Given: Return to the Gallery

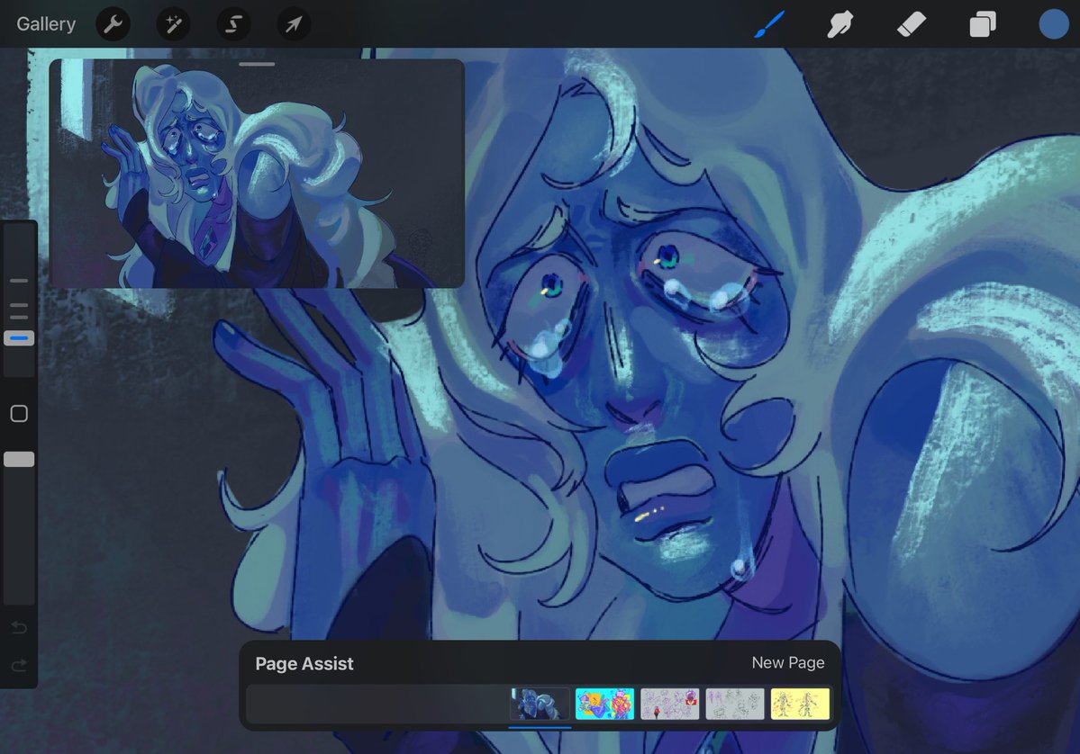Looking at the screenshot, I should [46, 24].
